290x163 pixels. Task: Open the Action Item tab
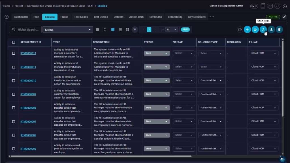click(136, 17)
